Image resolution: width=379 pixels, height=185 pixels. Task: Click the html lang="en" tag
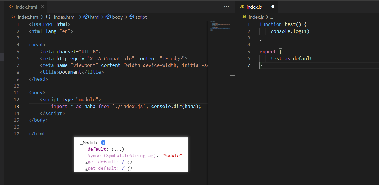coord(51,31)
